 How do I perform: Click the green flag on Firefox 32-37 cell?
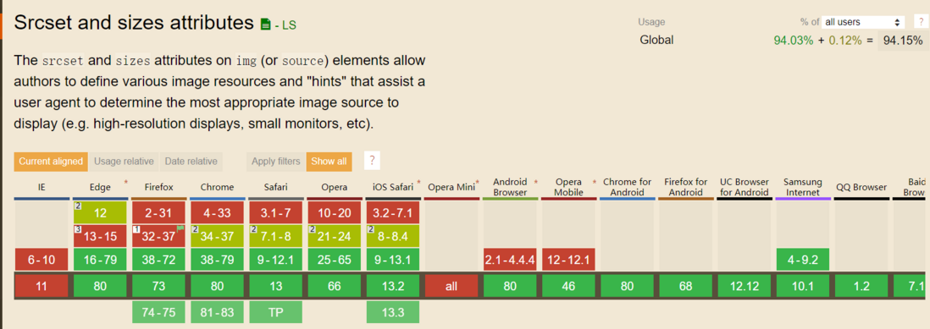tap(180, 229)
